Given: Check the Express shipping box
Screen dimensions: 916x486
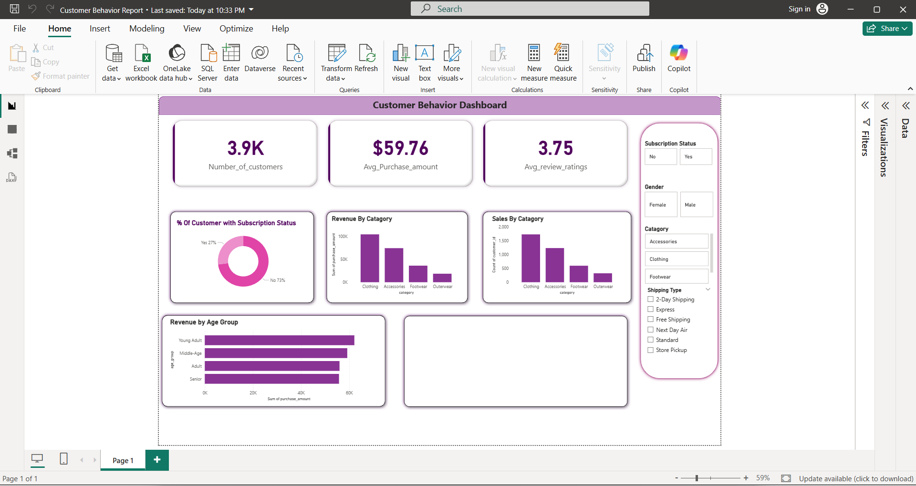Looking at the screenshot, I should coord(650,310).
